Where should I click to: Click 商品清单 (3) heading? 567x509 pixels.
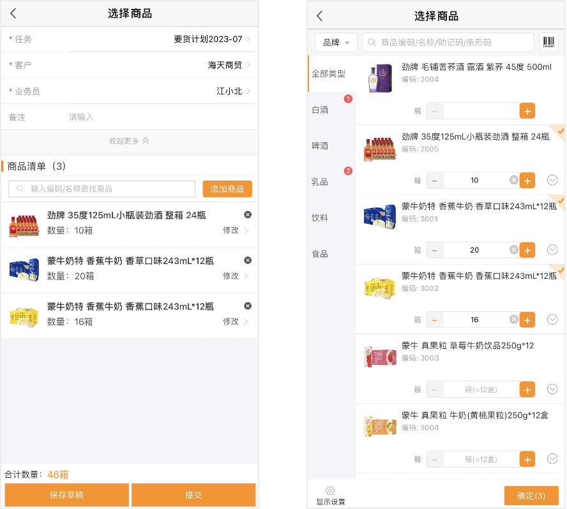pos(36,166)
